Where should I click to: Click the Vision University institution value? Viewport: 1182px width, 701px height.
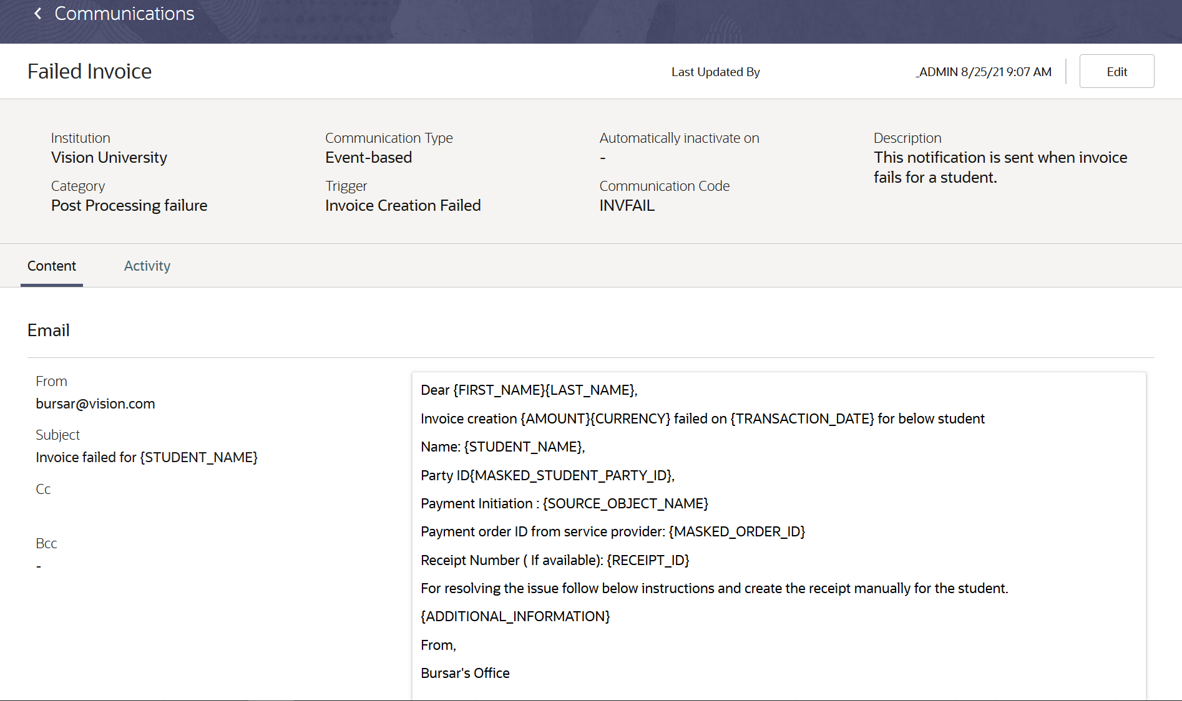point(109,157)
